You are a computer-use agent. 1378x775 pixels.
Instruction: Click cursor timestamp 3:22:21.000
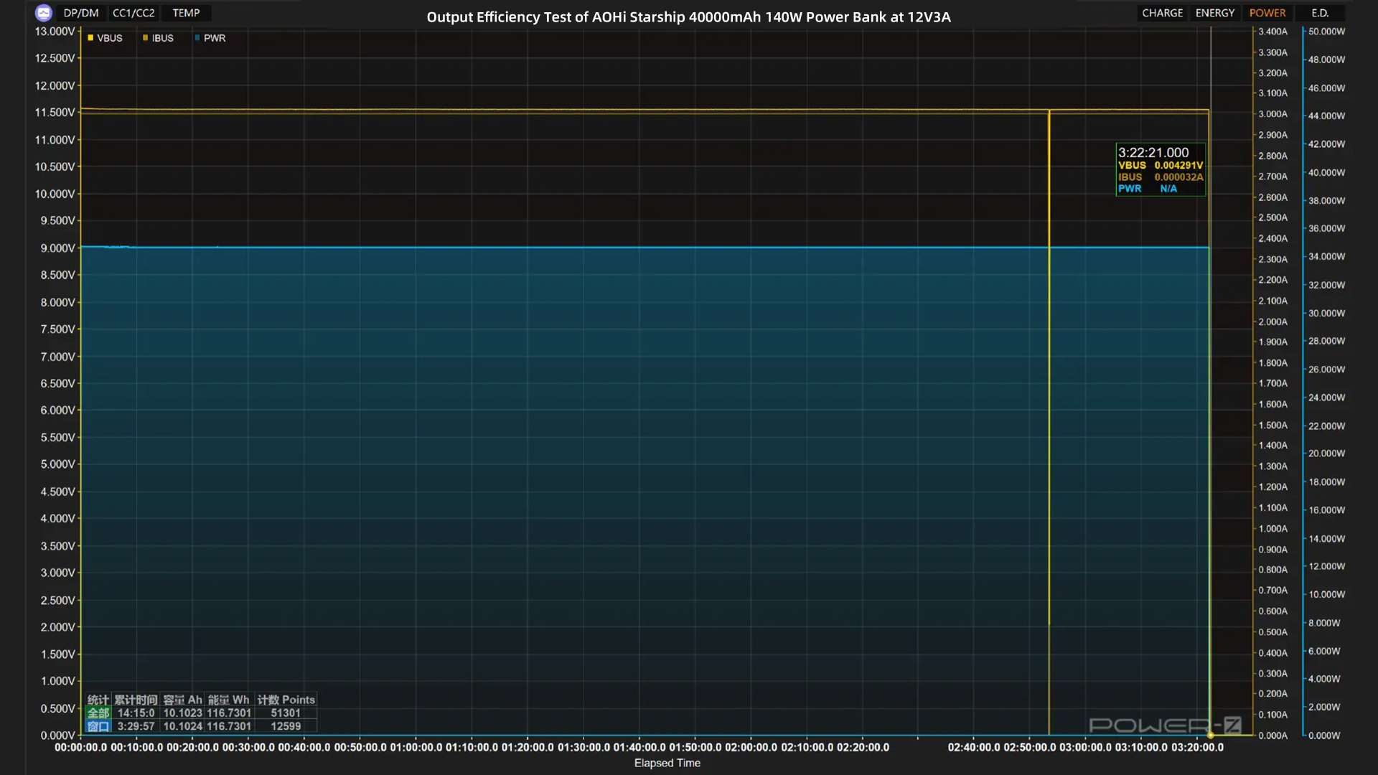[x=1153, y=152]
